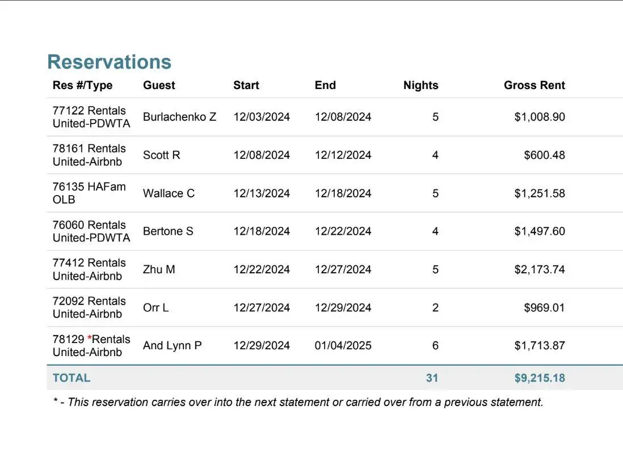
Task: Click the Res #/Type column header
Action: pyautogui.click(x=82, y=86)
